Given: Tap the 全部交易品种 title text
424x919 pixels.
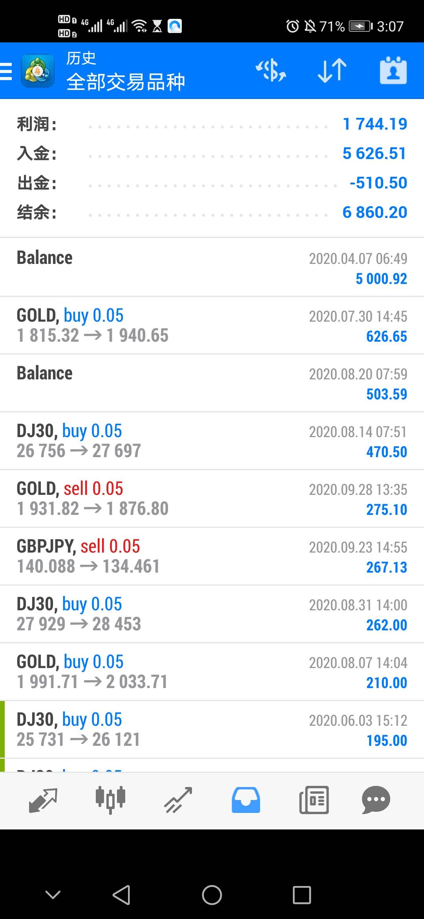Looking at the screenshot, I should pyautogui.click(x=126, y=82).
